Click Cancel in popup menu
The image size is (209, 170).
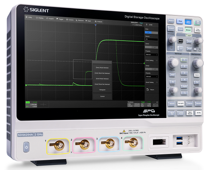pos(103,96)
